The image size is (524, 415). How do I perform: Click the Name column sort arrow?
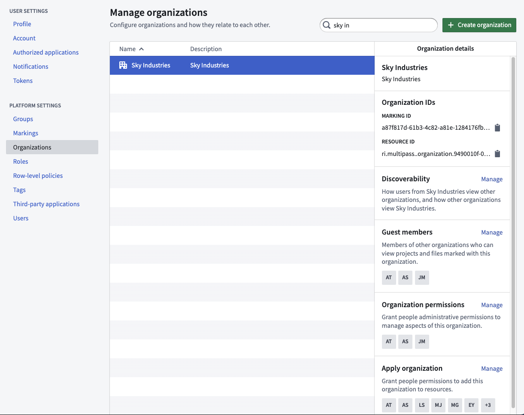(142, 49)
